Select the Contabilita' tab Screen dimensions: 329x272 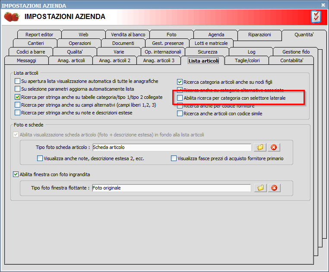click(x=291, y=60)
